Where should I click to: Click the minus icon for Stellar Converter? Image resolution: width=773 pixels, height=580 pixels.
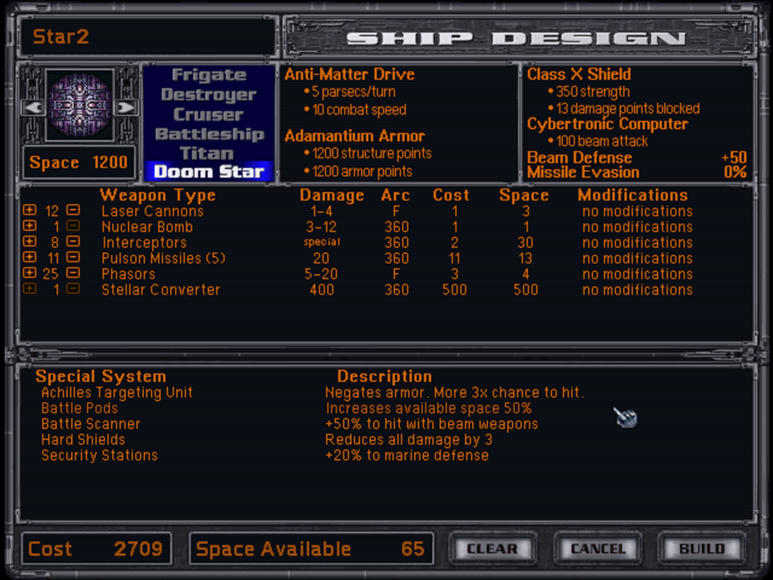tap(73, 289)
